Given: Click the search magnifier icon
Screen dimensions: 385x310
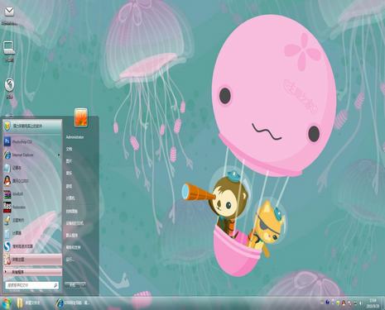Looking at the screenshot, I should pyautogui.click(x=55, y=285).
